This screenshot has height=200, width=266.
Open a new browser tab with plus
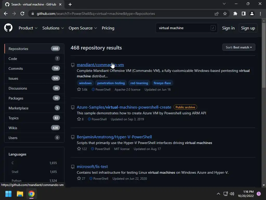pos(70,4)
